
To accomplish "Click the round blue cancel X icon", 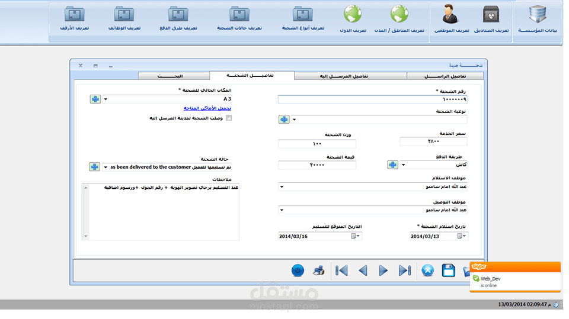I will (x=427, y=270).
